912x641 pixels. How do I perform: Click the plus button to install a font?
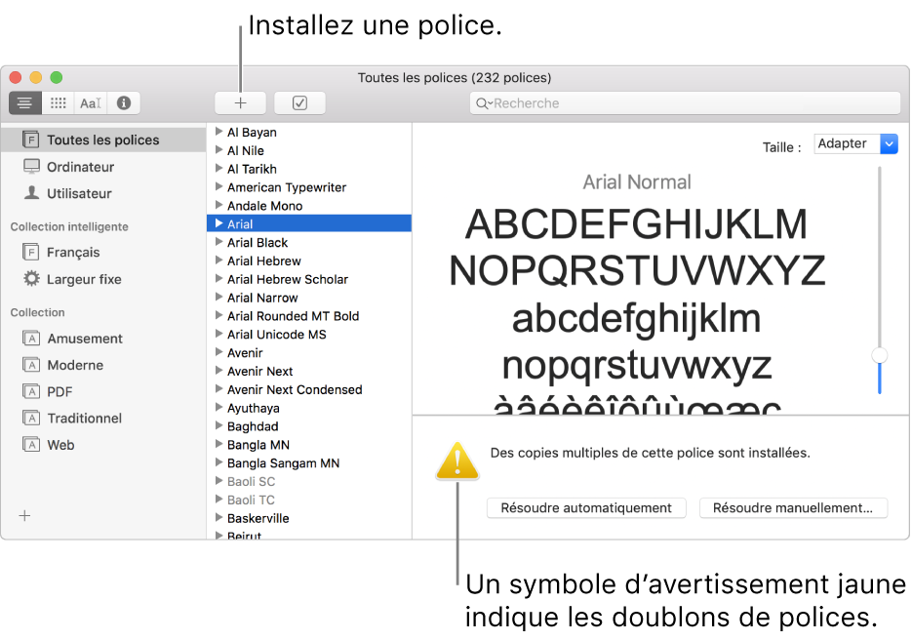click(x=240, y=103)
